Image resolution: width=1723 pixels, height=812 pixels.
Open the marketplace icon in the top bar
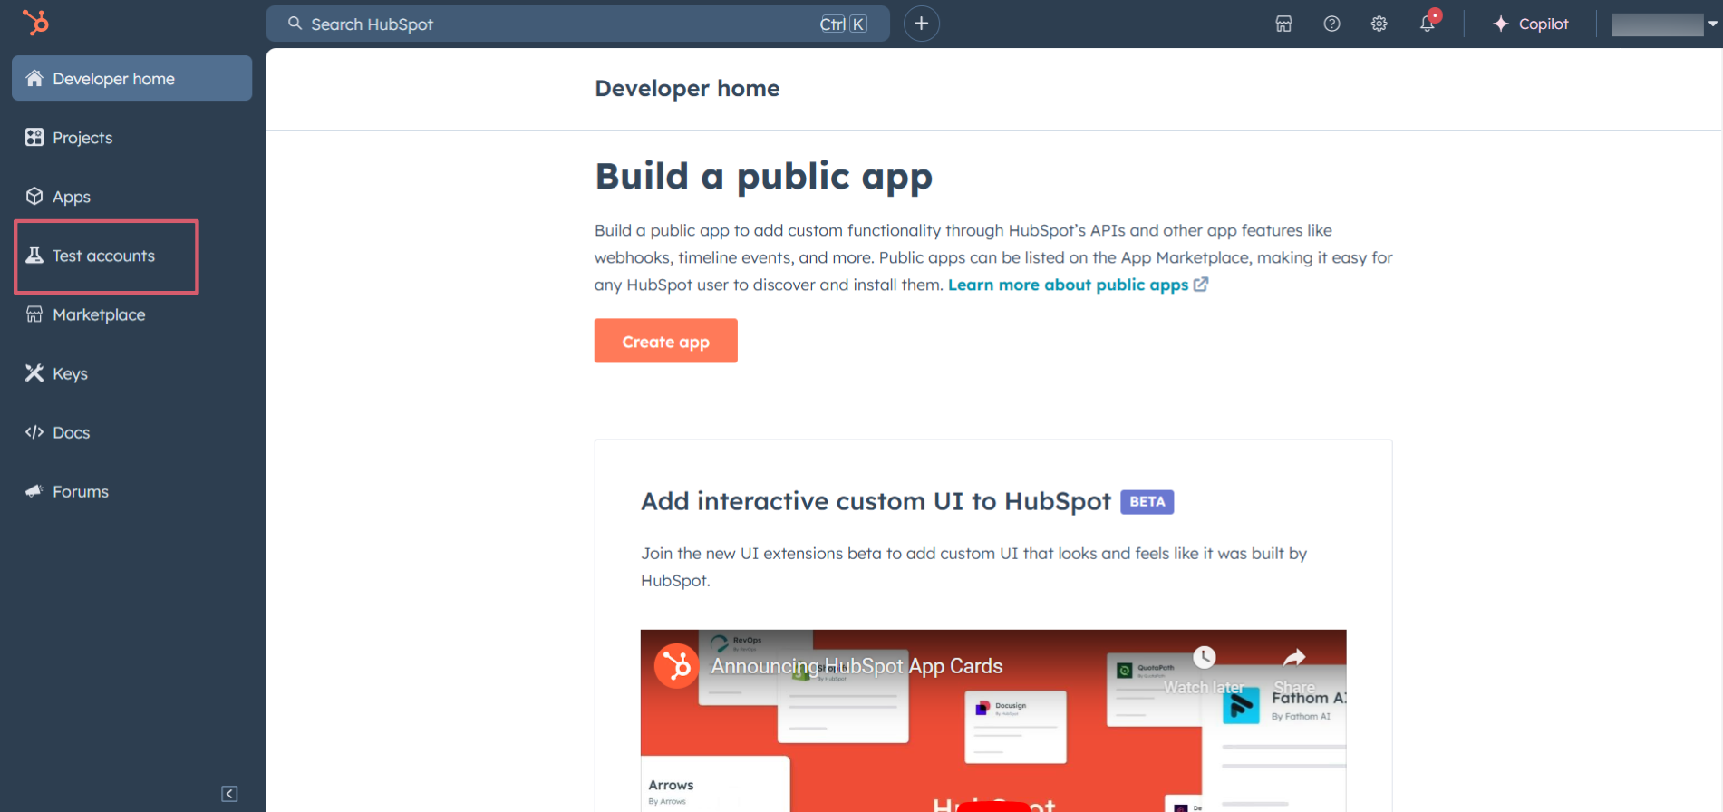pos(1283,24)
